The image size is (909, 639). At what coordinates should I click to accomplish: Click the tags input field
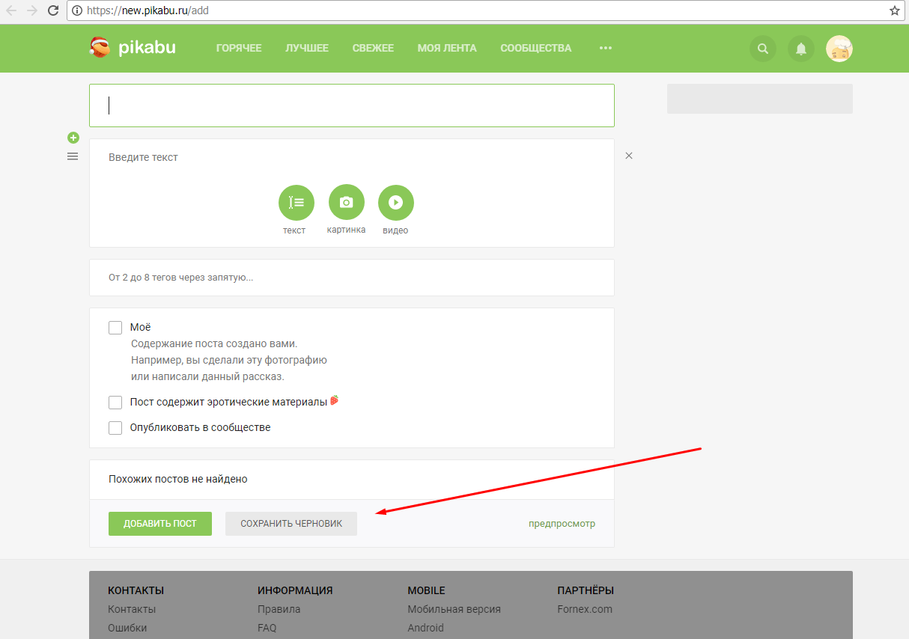coord(351,278)
